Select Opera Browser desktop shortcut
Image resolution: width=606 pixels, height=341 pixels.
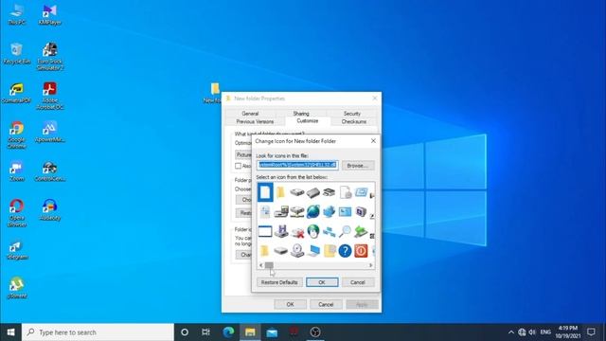pos(16,212)
